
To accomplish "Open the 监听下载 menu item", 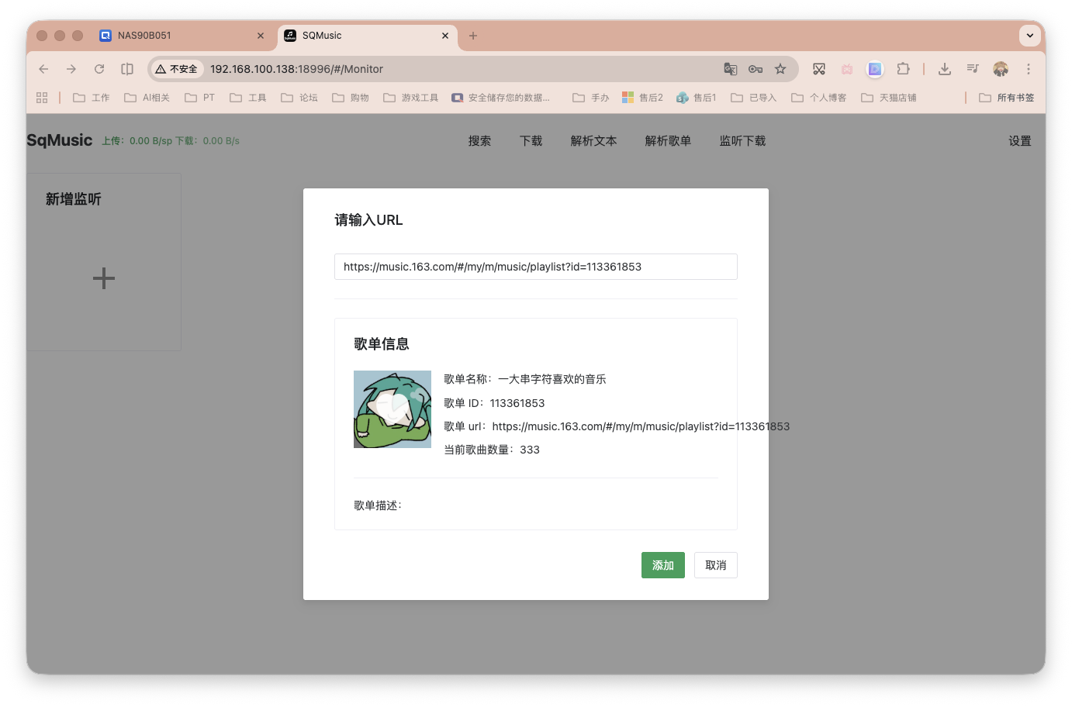I will 742,140.
